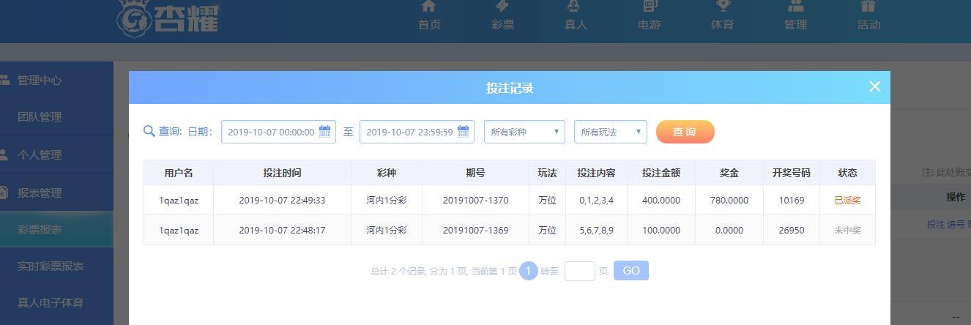The width and height of the screenshot is (971, 325).
Task: Click draw number 10169
Action: 792,200
